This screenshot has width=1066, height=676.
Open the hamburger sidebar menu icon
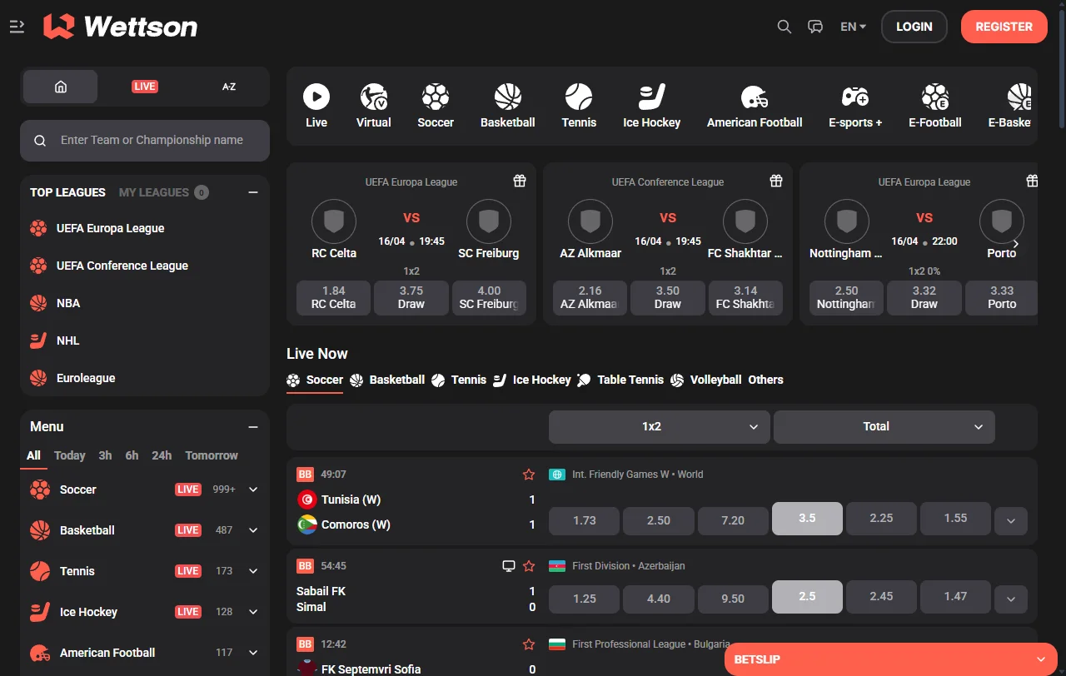coord(17,27)
